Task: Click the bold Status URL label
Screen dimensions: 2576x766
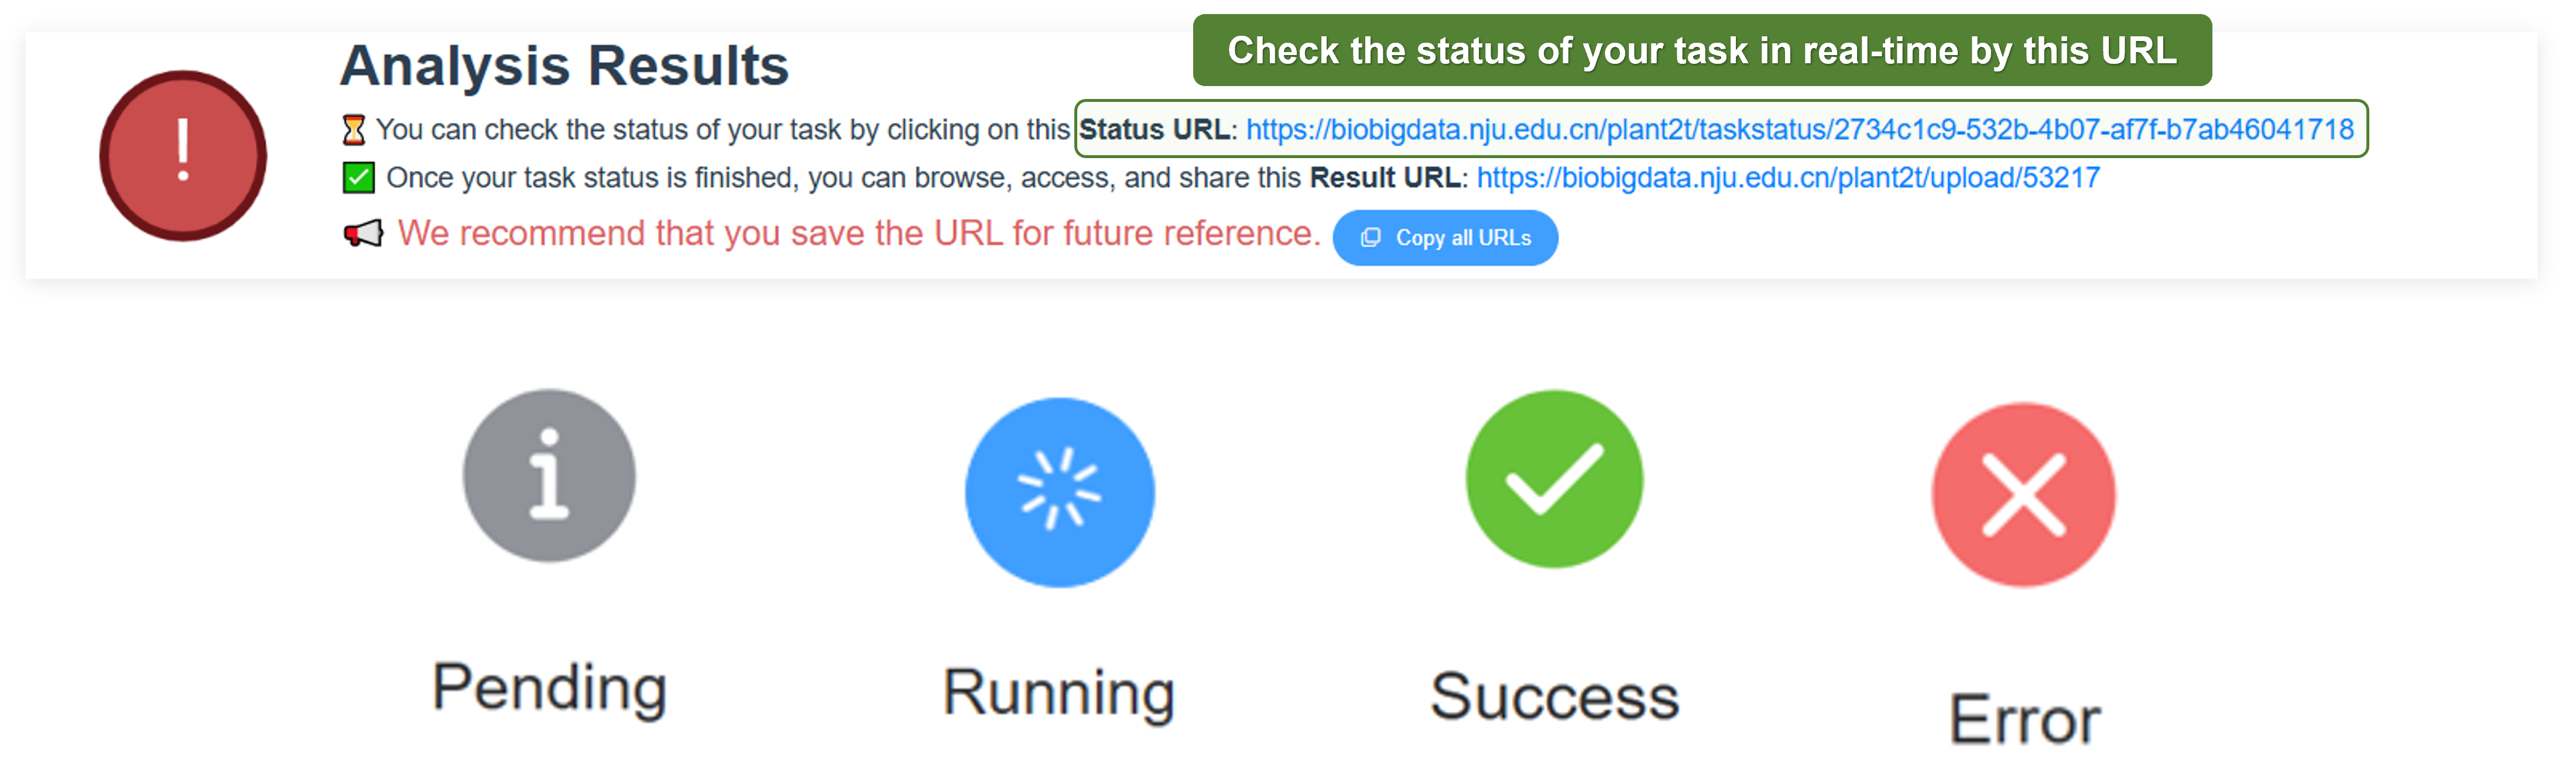Action: [x=1154, y=130]
